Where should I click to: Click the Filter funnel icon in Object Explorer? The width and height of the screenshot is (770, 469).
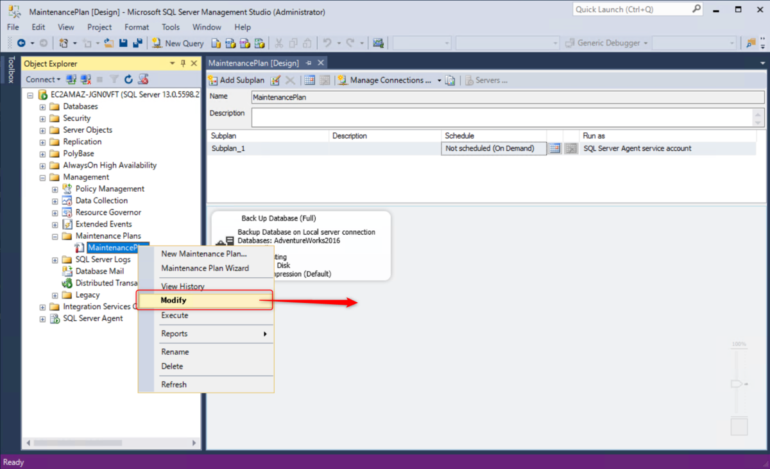(x=114, y=80)
